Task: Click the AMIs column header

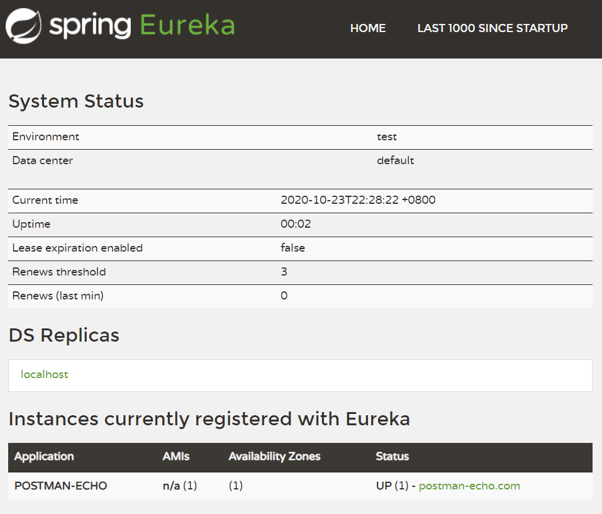Action: [x=176, y=456]
